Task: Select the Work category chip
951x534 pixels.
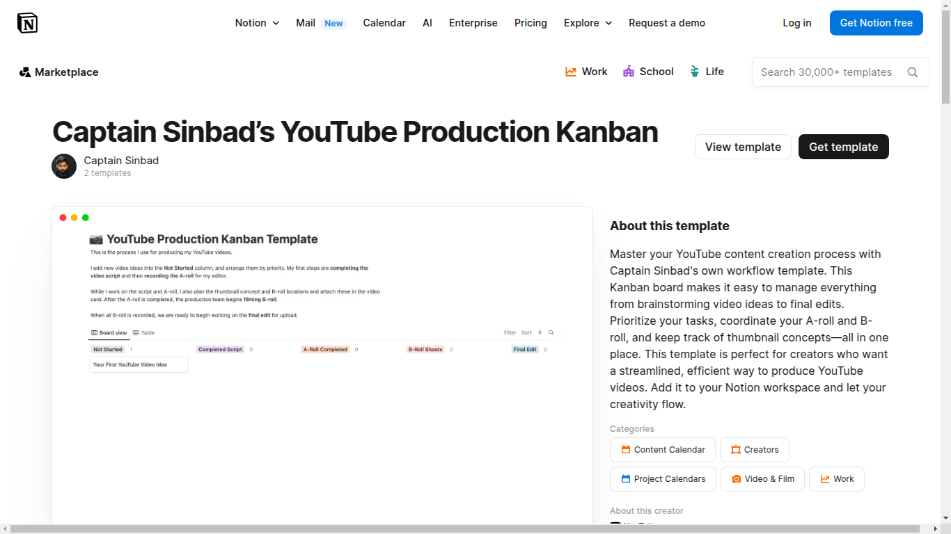Action: click(837, 479)
